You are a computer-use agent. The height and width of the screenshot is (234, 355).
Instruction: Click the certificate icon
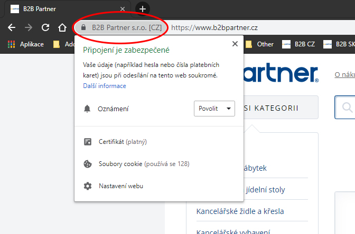tap(88, 142)
